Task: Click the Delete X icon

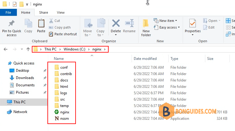Action: click(116, 23)
